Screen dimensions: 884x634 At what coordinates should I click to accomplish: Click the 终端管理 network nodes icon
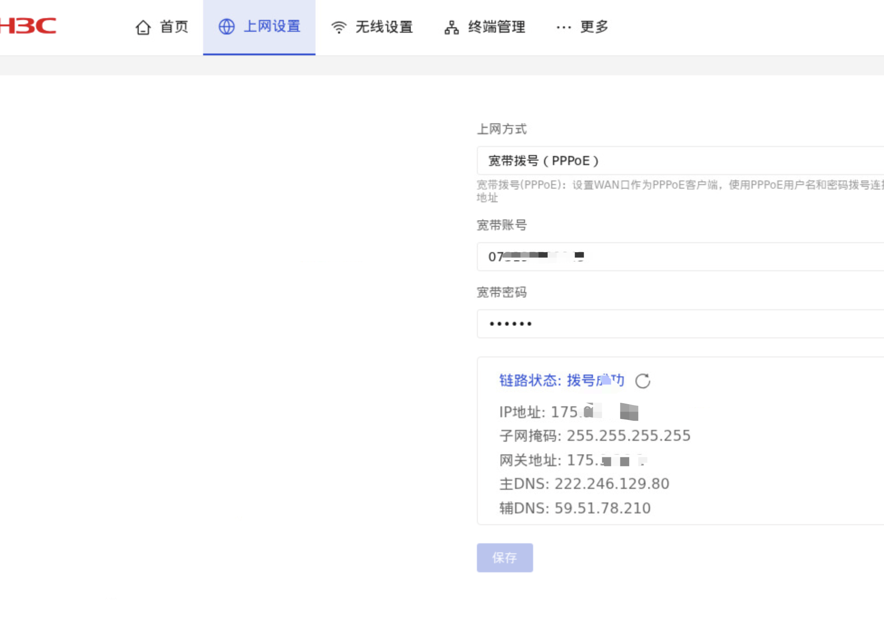pos(451,28)
